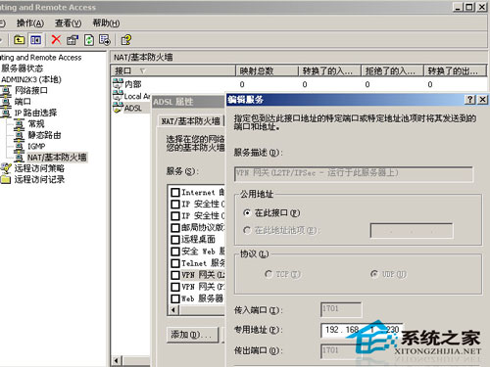
Task: Click the services list scroll-left arrow
Action: pos(173,309)
